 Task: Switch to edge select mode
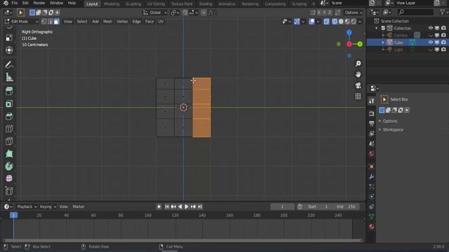tap(50, 22)
